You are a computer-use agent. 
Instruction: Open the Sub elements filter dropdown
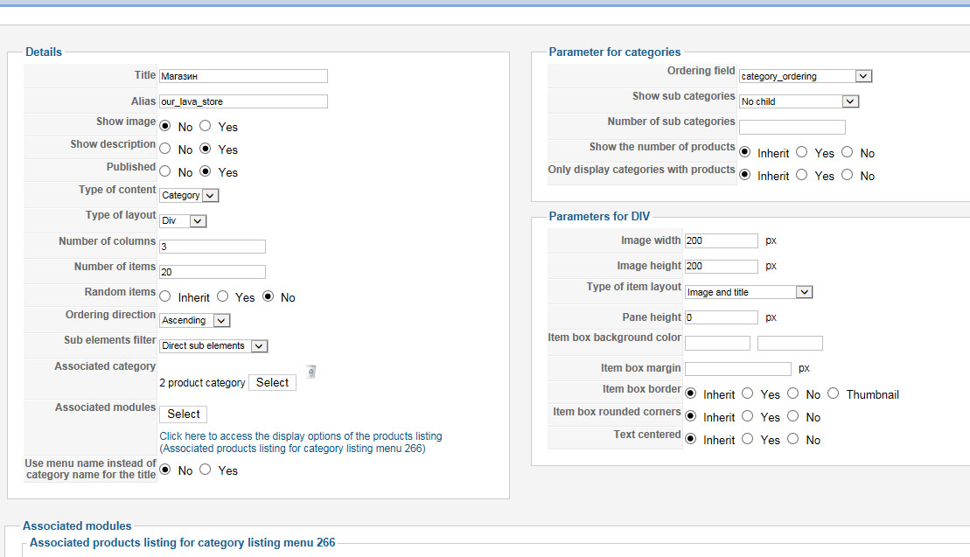point(213,345)
